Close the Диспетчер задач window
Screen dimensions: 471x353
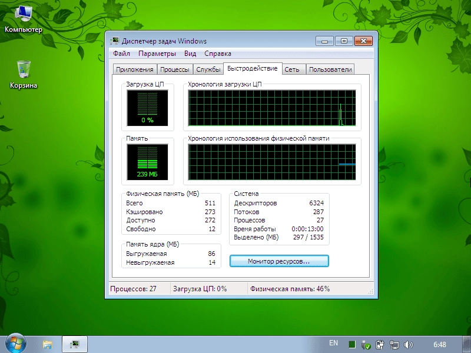click(x=363, y=41)
